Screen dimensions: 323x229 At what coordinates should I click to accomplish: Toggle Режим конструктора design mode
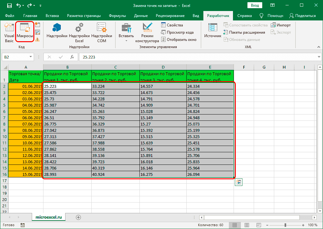point(147,33)
